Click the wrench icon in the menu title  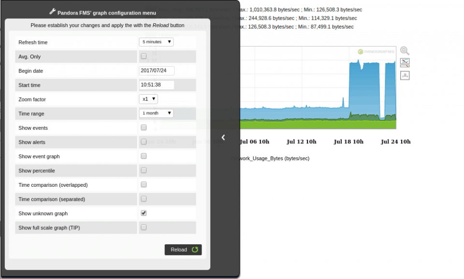tap(52, 12)
